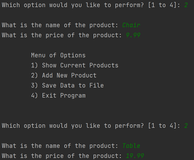The height and width of the screenshot is (160, 194).
Task: Click the '3)' number in the menu
Action: pos(34,85)
